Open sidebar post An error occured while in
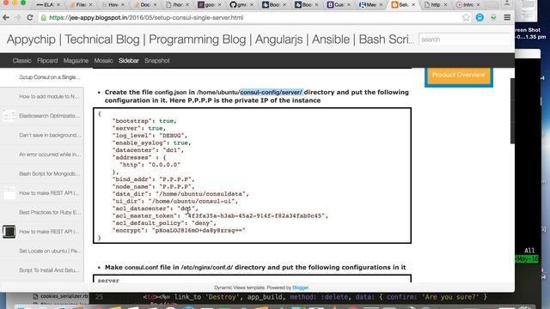550x309 pixels. [50, 154]
